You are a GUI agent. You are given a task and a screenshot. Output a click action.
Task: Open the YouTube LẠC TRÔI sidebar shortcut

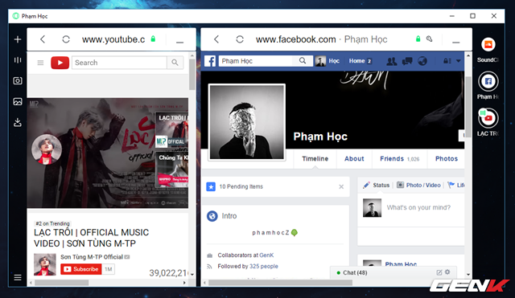488,118
